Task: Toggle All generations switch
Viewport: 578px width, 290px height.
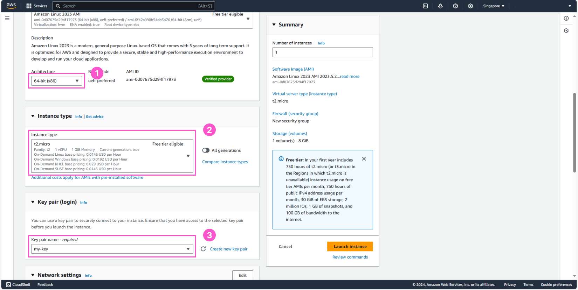Action: (206, 150)
